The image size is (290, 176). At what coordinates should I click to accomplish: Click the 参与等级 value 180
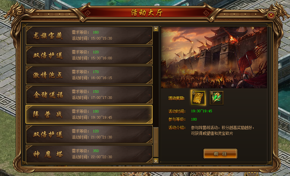[194, 119]
